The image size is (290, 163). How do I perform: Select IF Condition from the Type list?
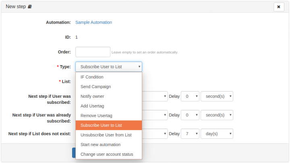109,77
